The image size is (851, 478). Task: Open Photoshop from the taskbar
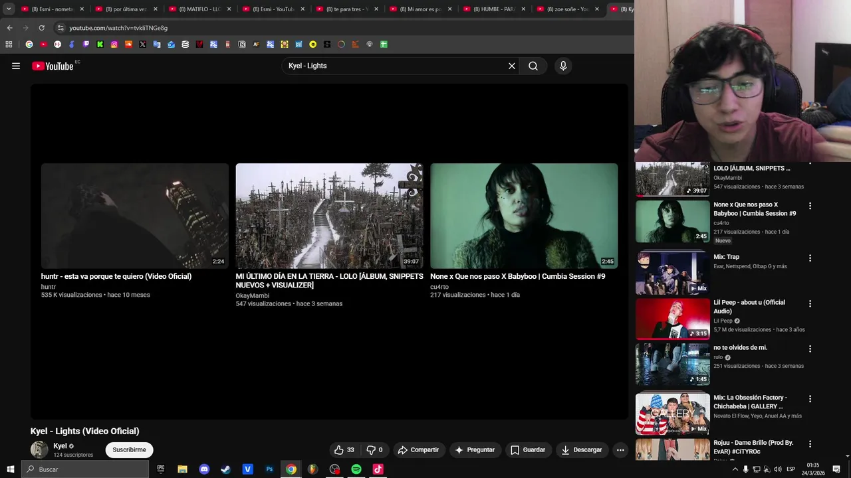pyautogui.click(x=269, y=469)
